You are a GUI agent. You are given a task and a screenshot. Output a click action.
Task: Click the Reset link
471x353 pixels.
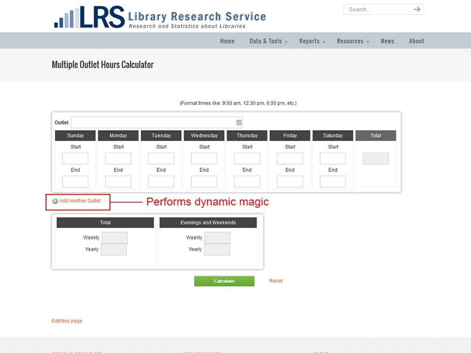tap(276, 281)
